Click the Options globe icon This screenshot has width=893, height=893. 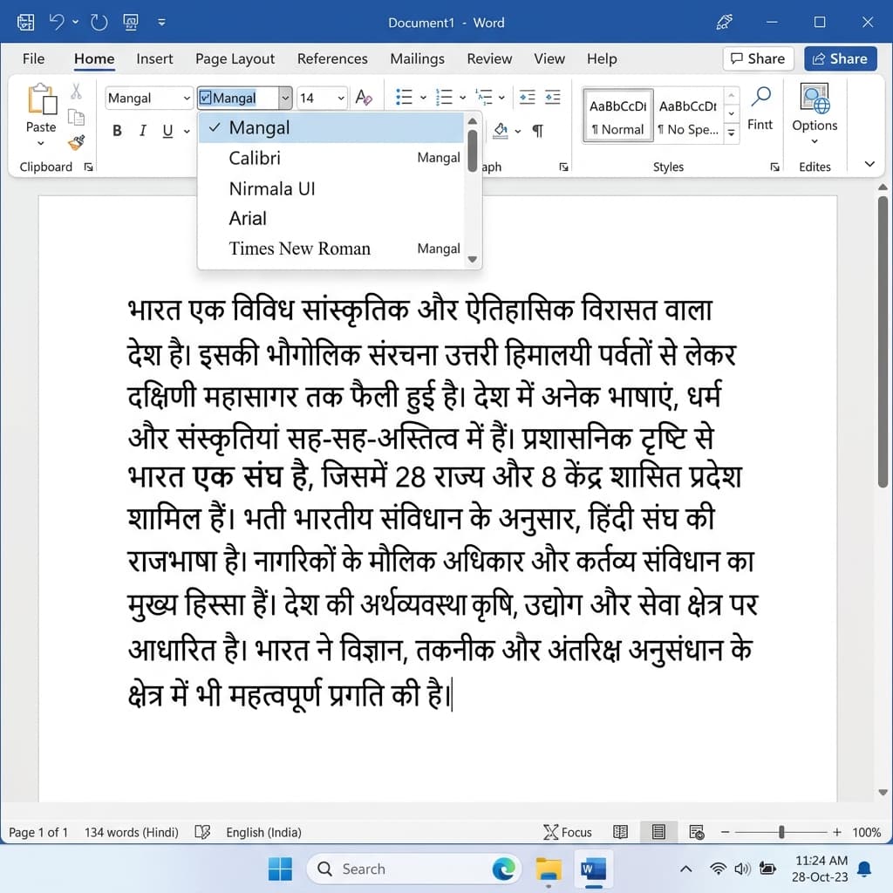tap(815, 98)
